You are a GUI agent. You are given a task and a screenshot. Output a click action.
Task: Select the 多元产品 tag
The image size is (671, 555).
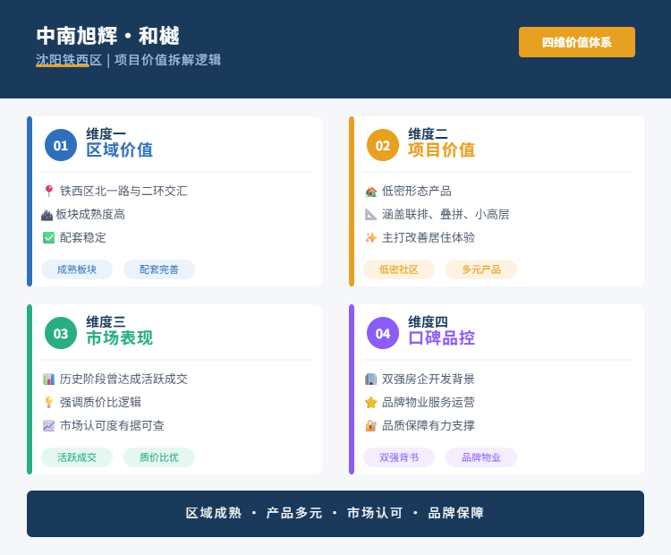coord(481,269)
